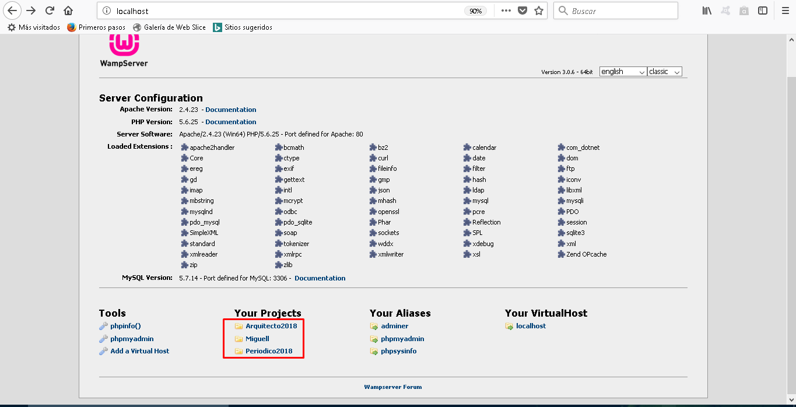
Task: Click the gettext extension entry
Action: click(x=290, y=180)
